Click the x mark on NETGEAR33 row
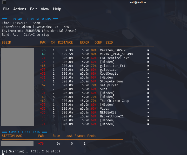187x155 pixels. 148,112
